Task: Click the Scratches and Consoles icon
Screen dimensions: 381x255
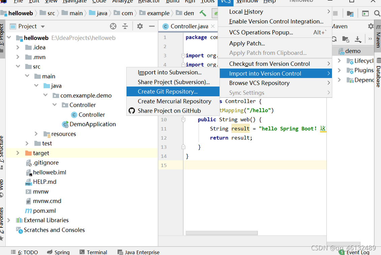Action: (x=19, y=230)
